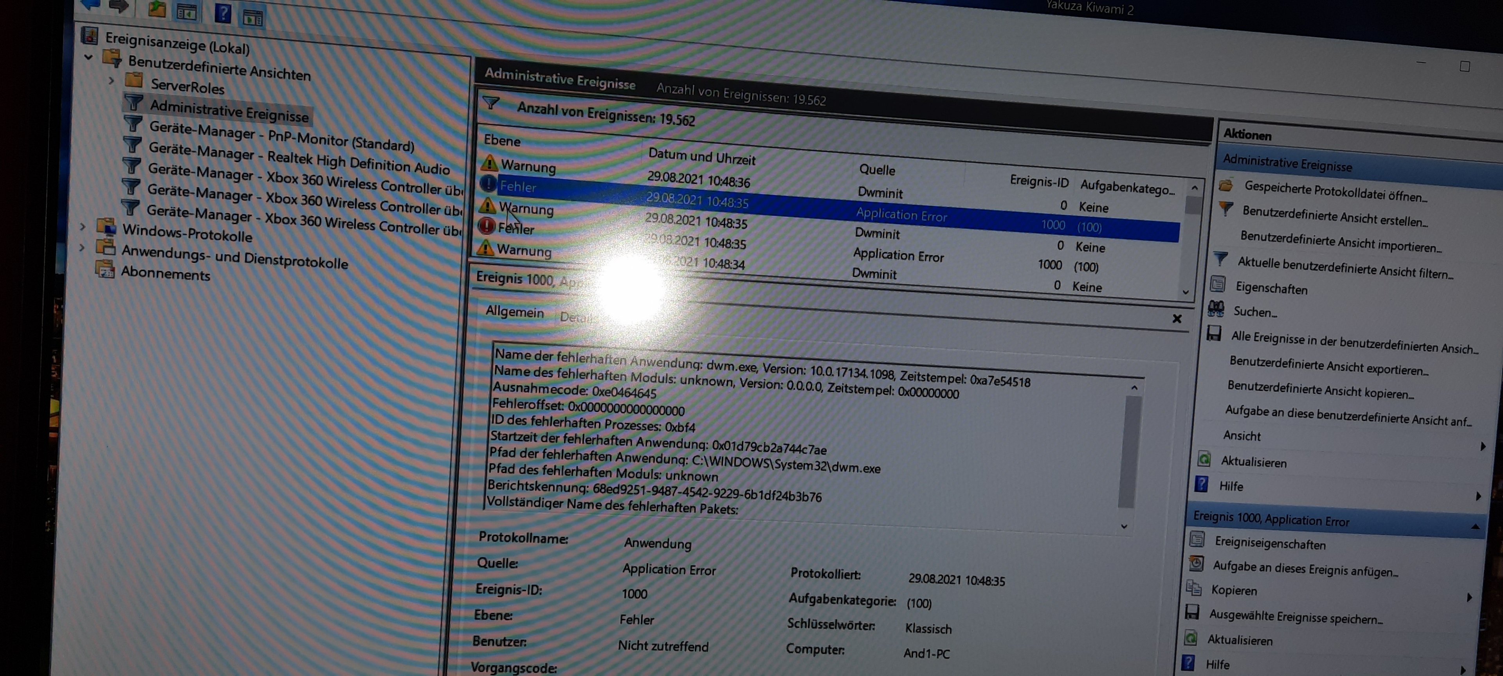Click the Kopieren icon in actions pane
1503x676 pixels.
click(1194, 588)
